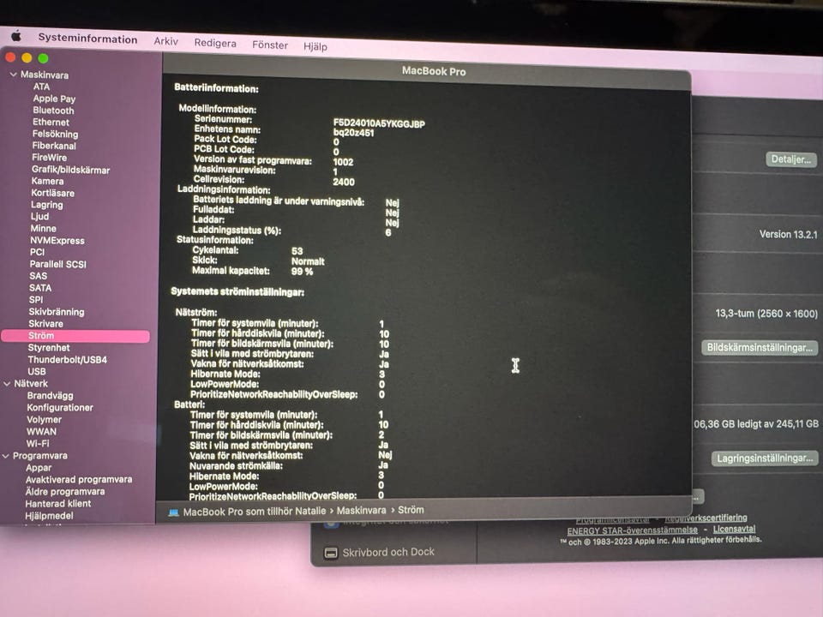Select Appar under Programvara
The width and height of the screenshot is (823, 617).
pyautogui.click(x=39, y=468)
